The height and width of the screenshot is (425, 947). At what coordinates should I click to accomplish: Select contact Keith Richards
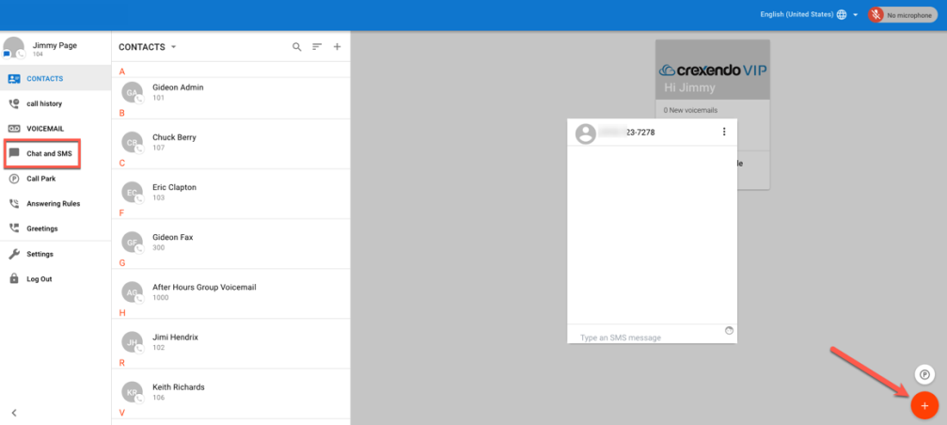pos(231,393)
